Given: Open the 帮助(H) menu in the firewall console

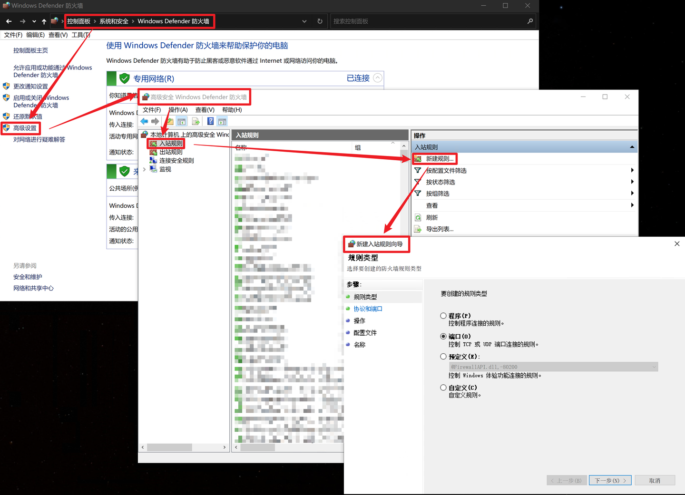Looking at the screenshot, I should [x=232, y=110].
